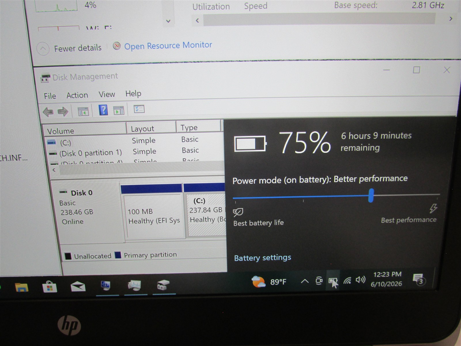Click the left arrow of Task Manager details scrollbar

coord(197,20)
